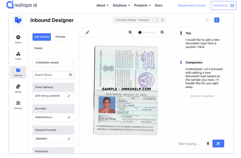
Task: Adjust the zoom slider handle
Action: [140, 32]
